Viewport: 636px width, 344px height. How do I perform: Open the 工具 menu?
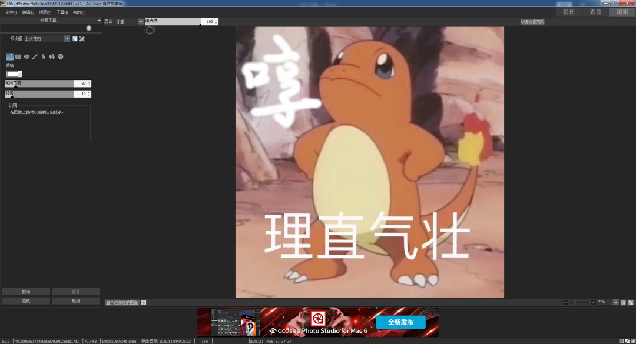point(62,12)
